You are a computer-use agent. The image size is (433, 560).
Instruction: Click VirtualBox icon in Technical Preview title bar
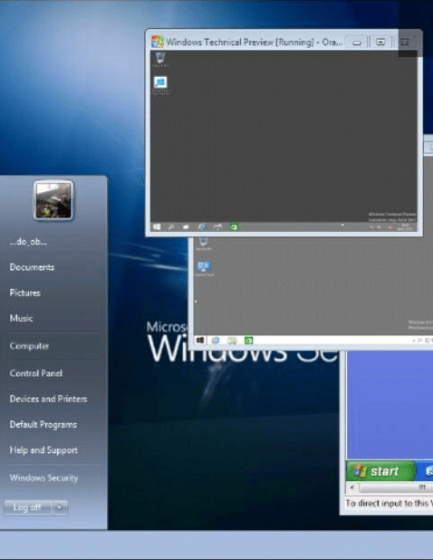point(157,42)
